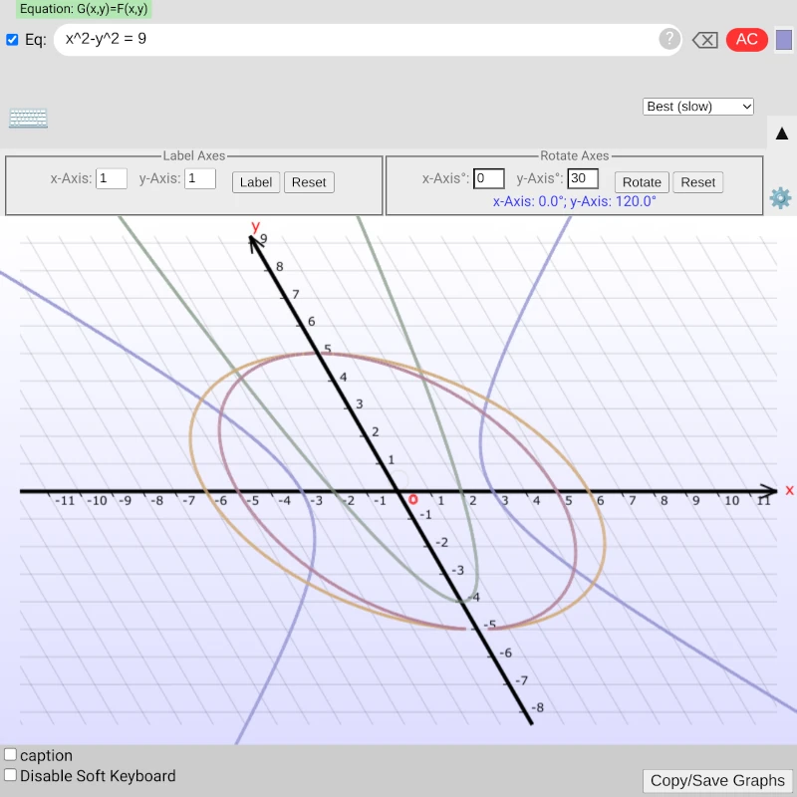Click the Rotate Axes y-Axis° field
797x797 pixels.
point(583,178)
